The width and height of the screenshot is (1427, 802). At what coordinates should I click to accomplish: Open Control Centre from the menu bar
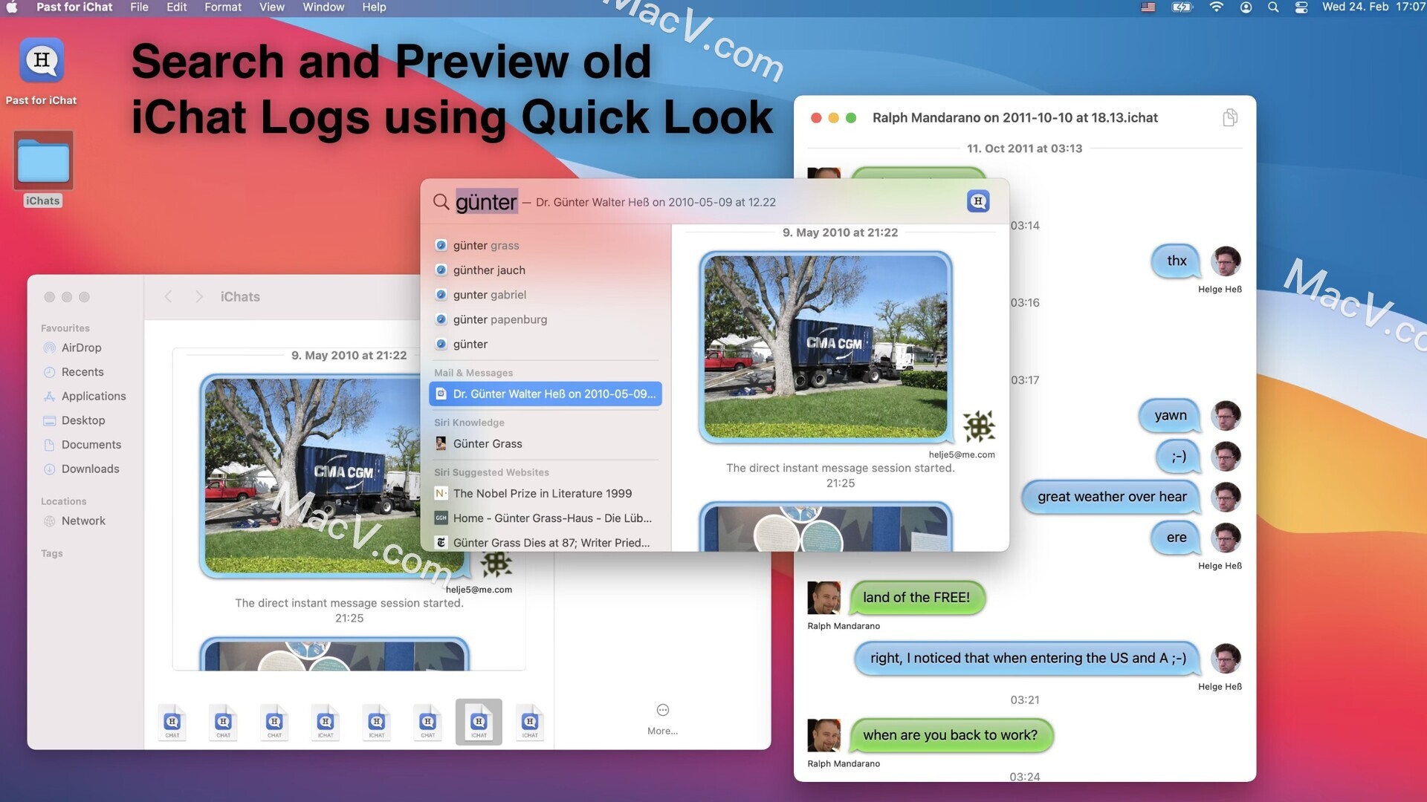[x=1301, y=7]
